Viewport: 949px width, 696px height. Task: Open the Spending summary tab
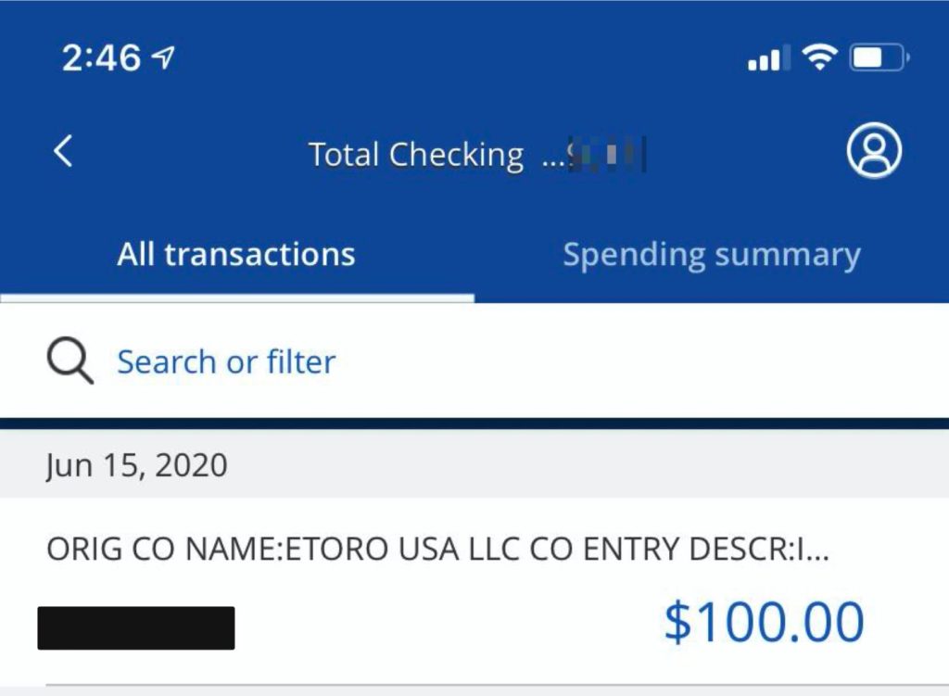point(711,254)
